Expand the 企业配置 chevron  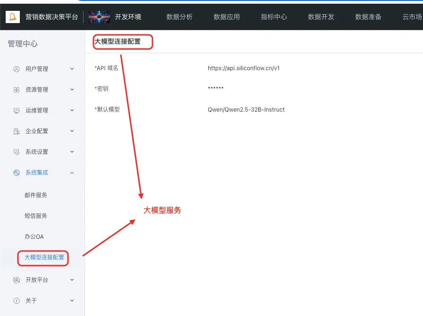(72, 131)
